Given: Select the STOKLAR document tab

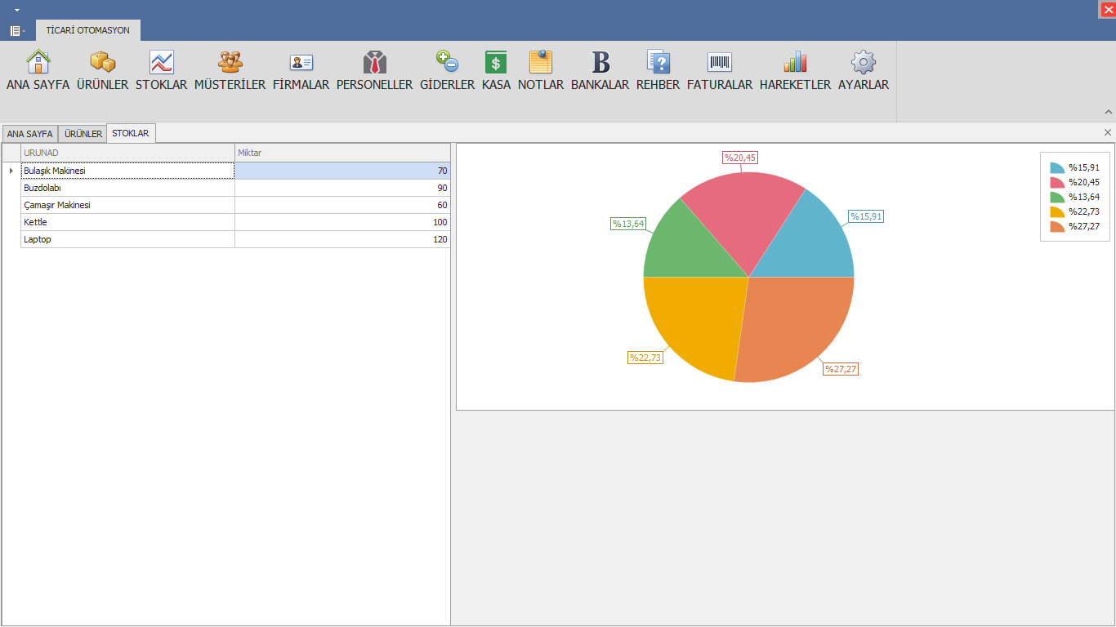Looking at the screenshot, I should 131,133.
